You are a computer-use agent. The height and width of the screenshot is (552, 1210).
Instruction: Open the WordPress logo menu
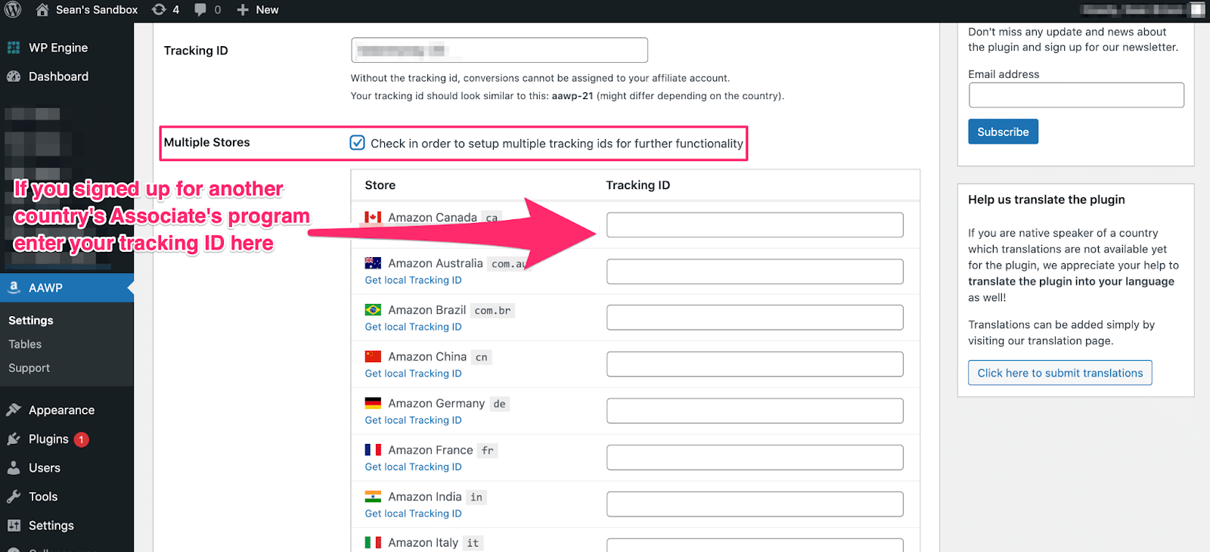pos(13,10)
